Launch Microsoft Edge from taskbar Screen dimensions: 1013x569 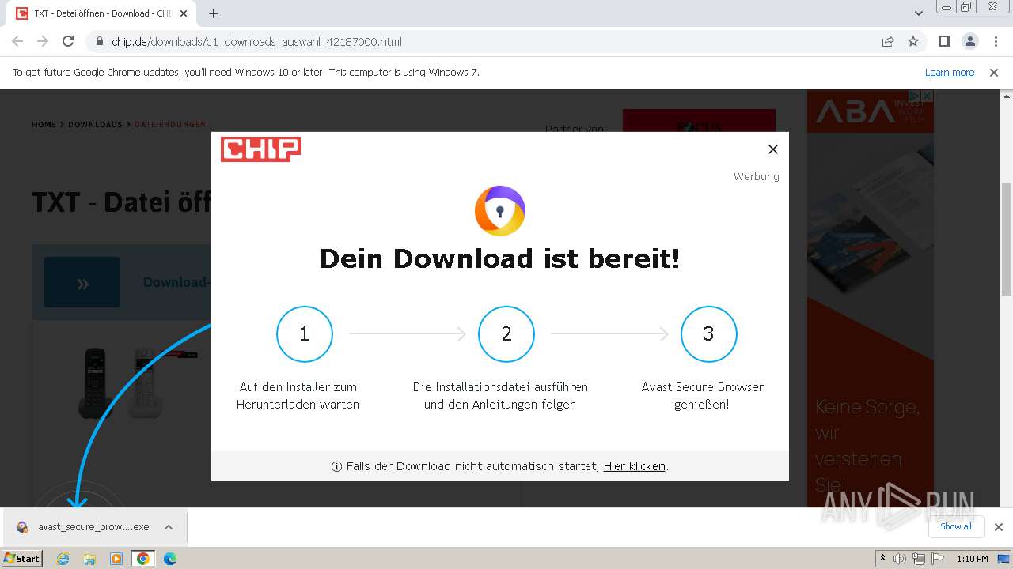[169, 559]
